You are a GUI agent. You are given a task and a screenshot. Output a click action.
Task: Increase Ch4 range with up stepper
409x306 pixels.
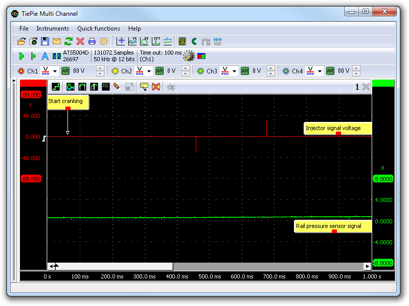tap(356, 68)
